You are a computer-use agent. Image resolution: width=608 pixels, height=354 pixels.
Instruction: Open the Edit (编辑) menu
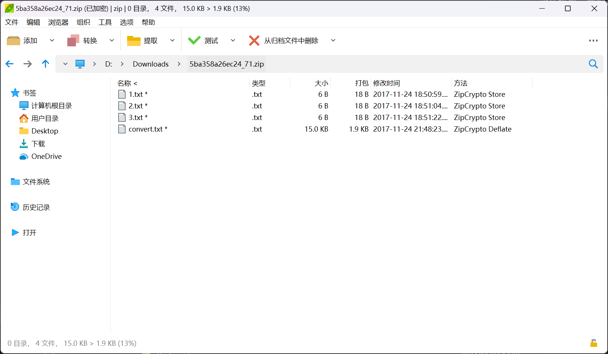pos(33,22)
